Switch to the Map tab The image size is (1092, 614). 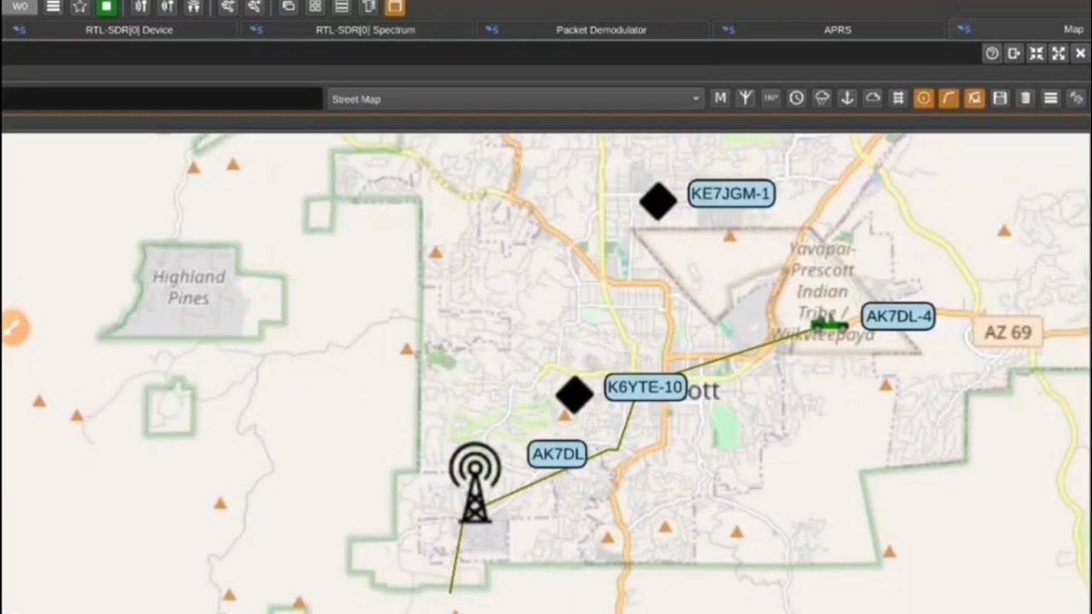pos(1020,30)
